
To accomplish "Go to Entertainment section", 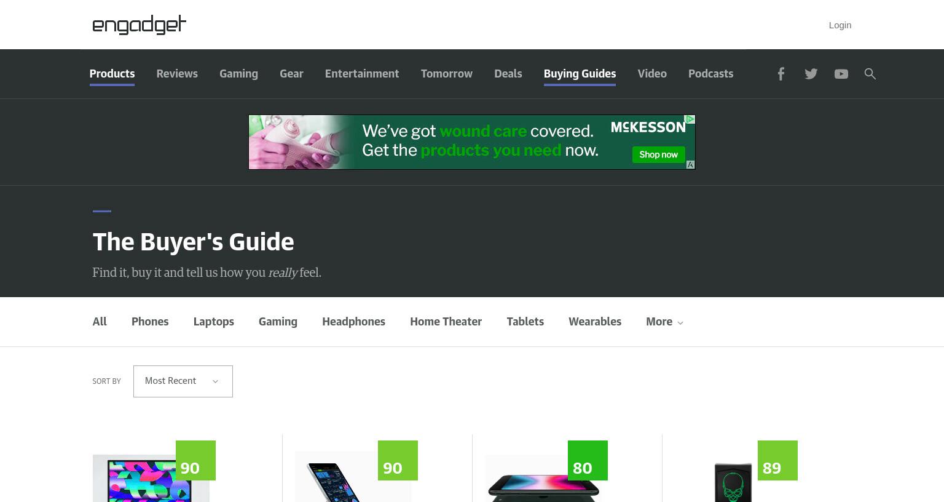I will [x=362, y=74].
